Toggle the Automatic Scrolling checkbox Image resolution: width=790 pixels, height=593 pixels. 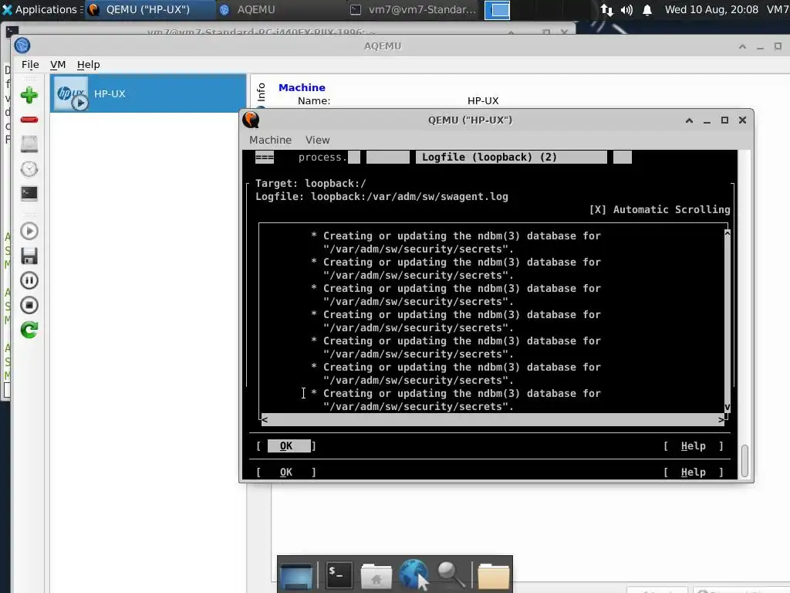[598, 210]
